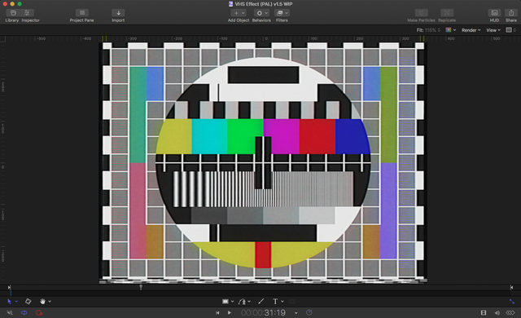Click the playhead in the mini-timeline

pos(141,287)
